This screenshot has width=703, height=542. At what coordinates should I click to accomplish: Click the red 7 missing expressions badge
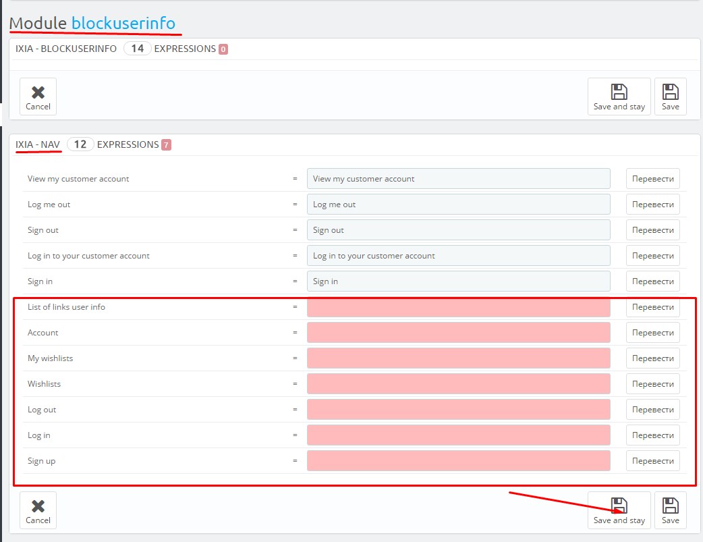tap(166, 145)
